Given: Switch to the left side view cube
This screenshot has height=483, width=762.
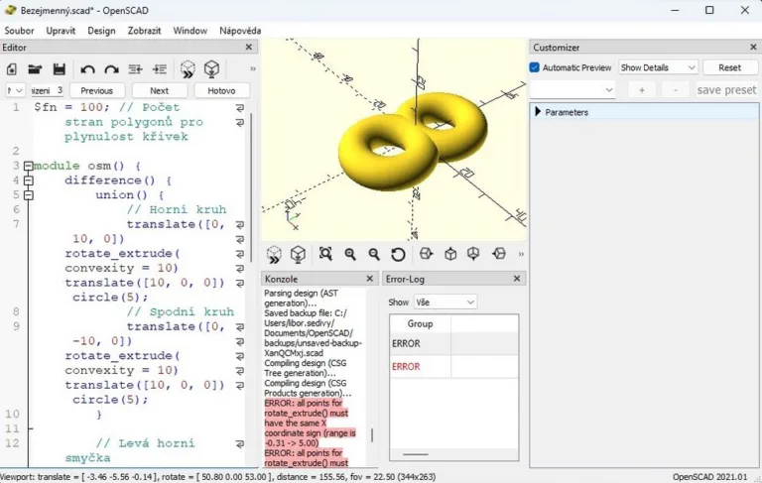Looking at the screenshot, I should [499, 254].
